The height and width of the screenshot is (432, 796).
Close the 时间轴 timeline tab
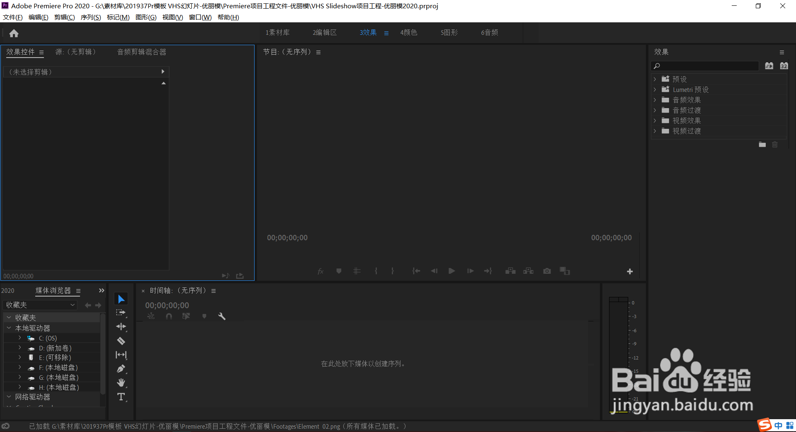click(x=143, y=291)
